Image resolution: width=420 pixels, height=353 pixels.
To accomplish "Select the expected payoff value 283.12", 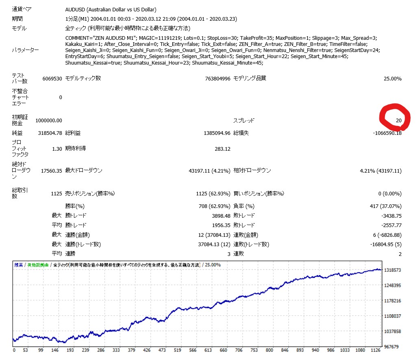I will coord(222,149).
